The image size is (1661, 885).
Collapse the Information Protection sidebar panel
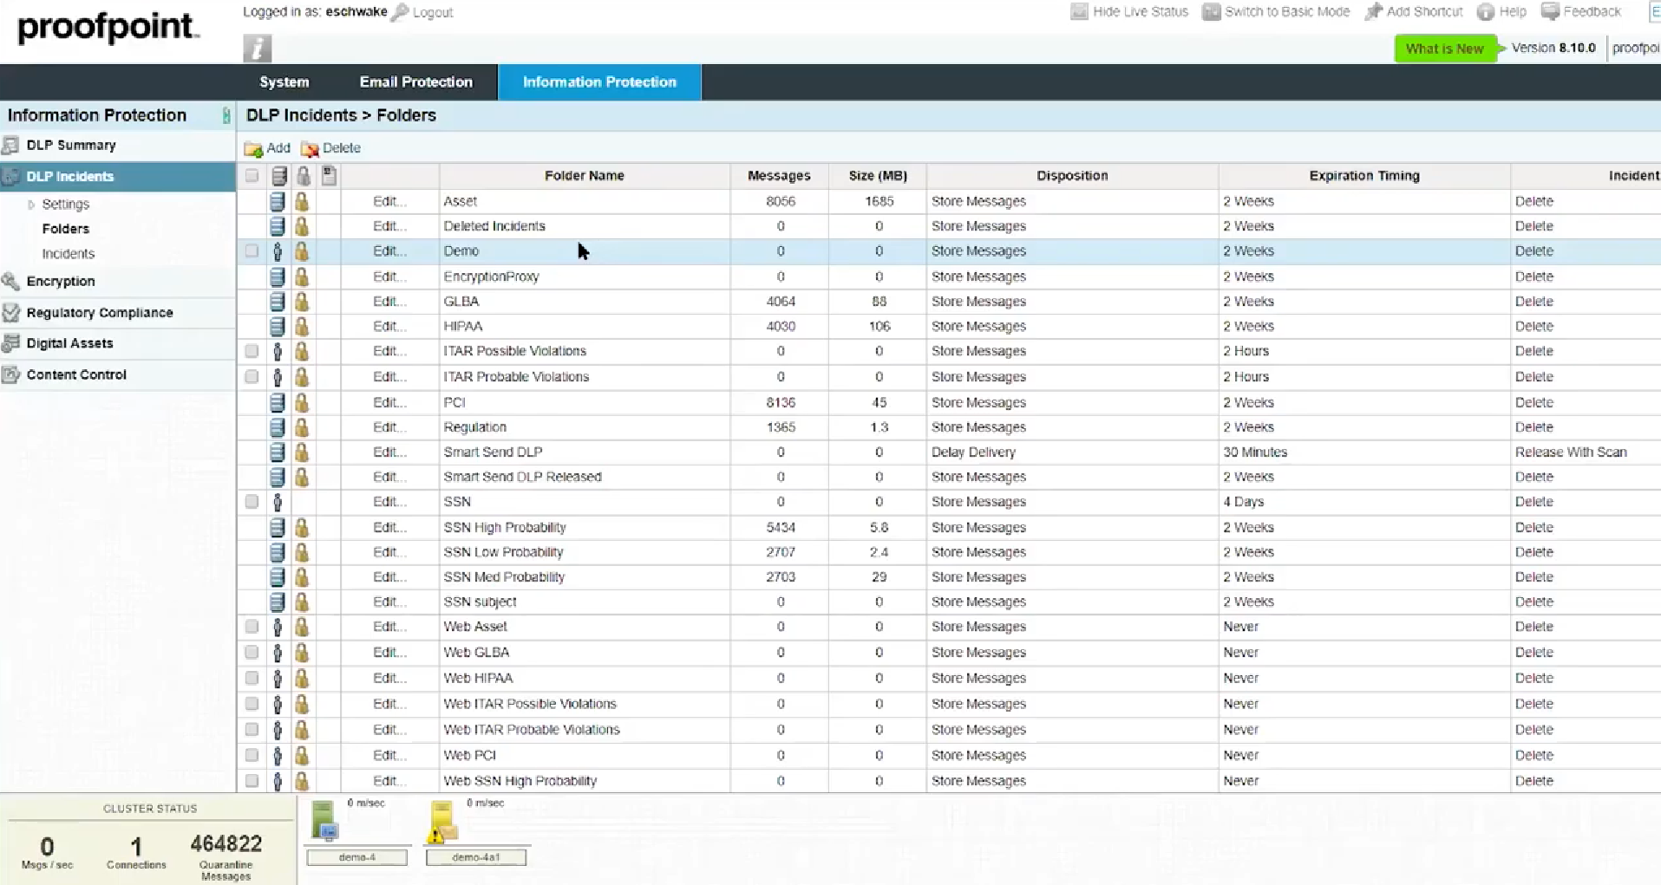(x=226, y=115)
